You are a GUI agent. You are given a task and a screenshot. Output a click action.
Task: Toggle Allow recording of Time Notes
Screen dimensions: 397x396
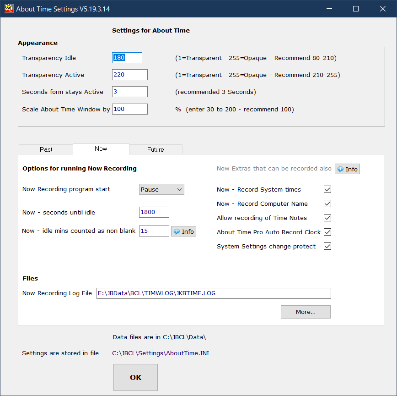tap(327, 218)
